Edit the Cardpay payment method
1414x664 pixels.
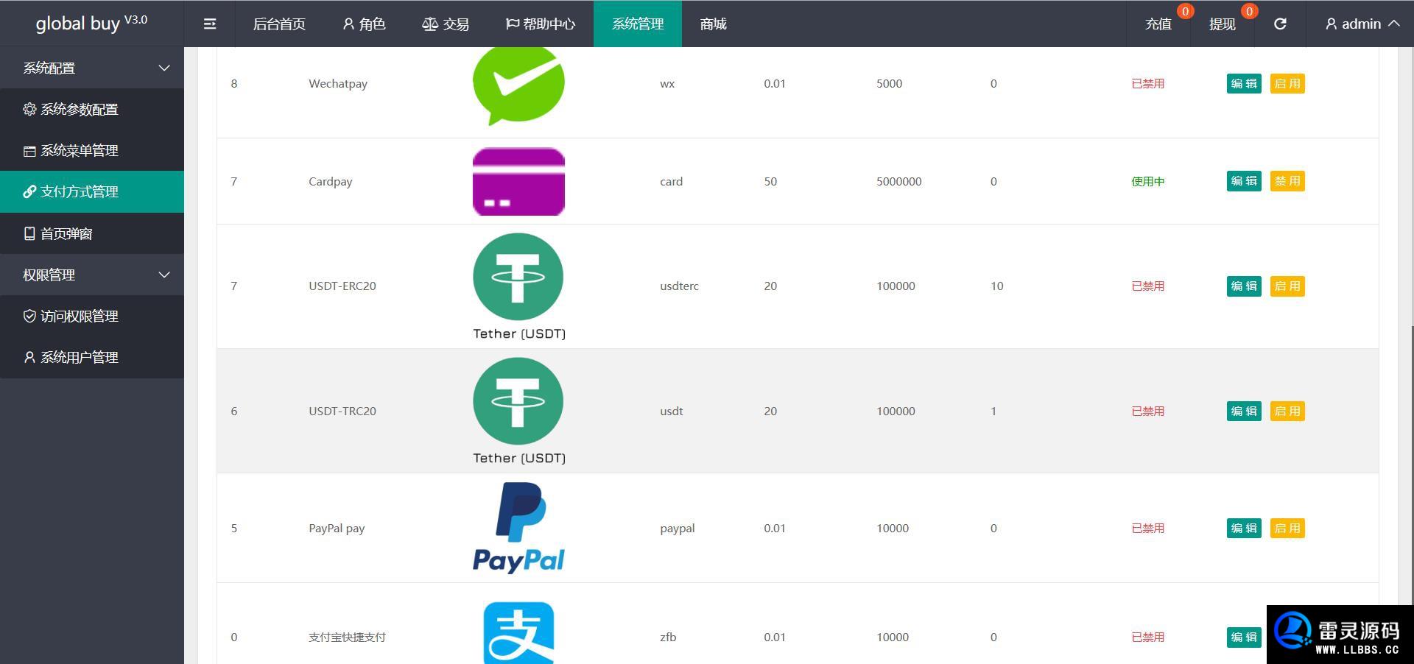[x=1244, y=181]
